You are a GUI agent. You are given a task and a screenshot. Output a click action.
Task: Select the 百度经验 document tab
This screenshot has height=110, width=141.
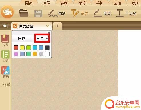tap(32, 26)
